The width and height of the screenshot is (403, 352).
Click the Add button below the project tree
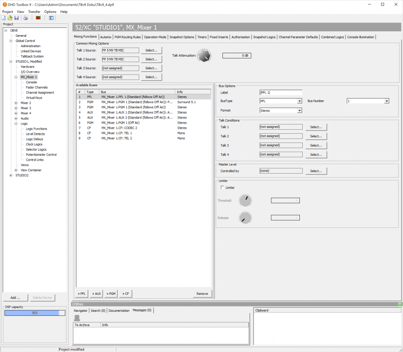coord(15,298)
